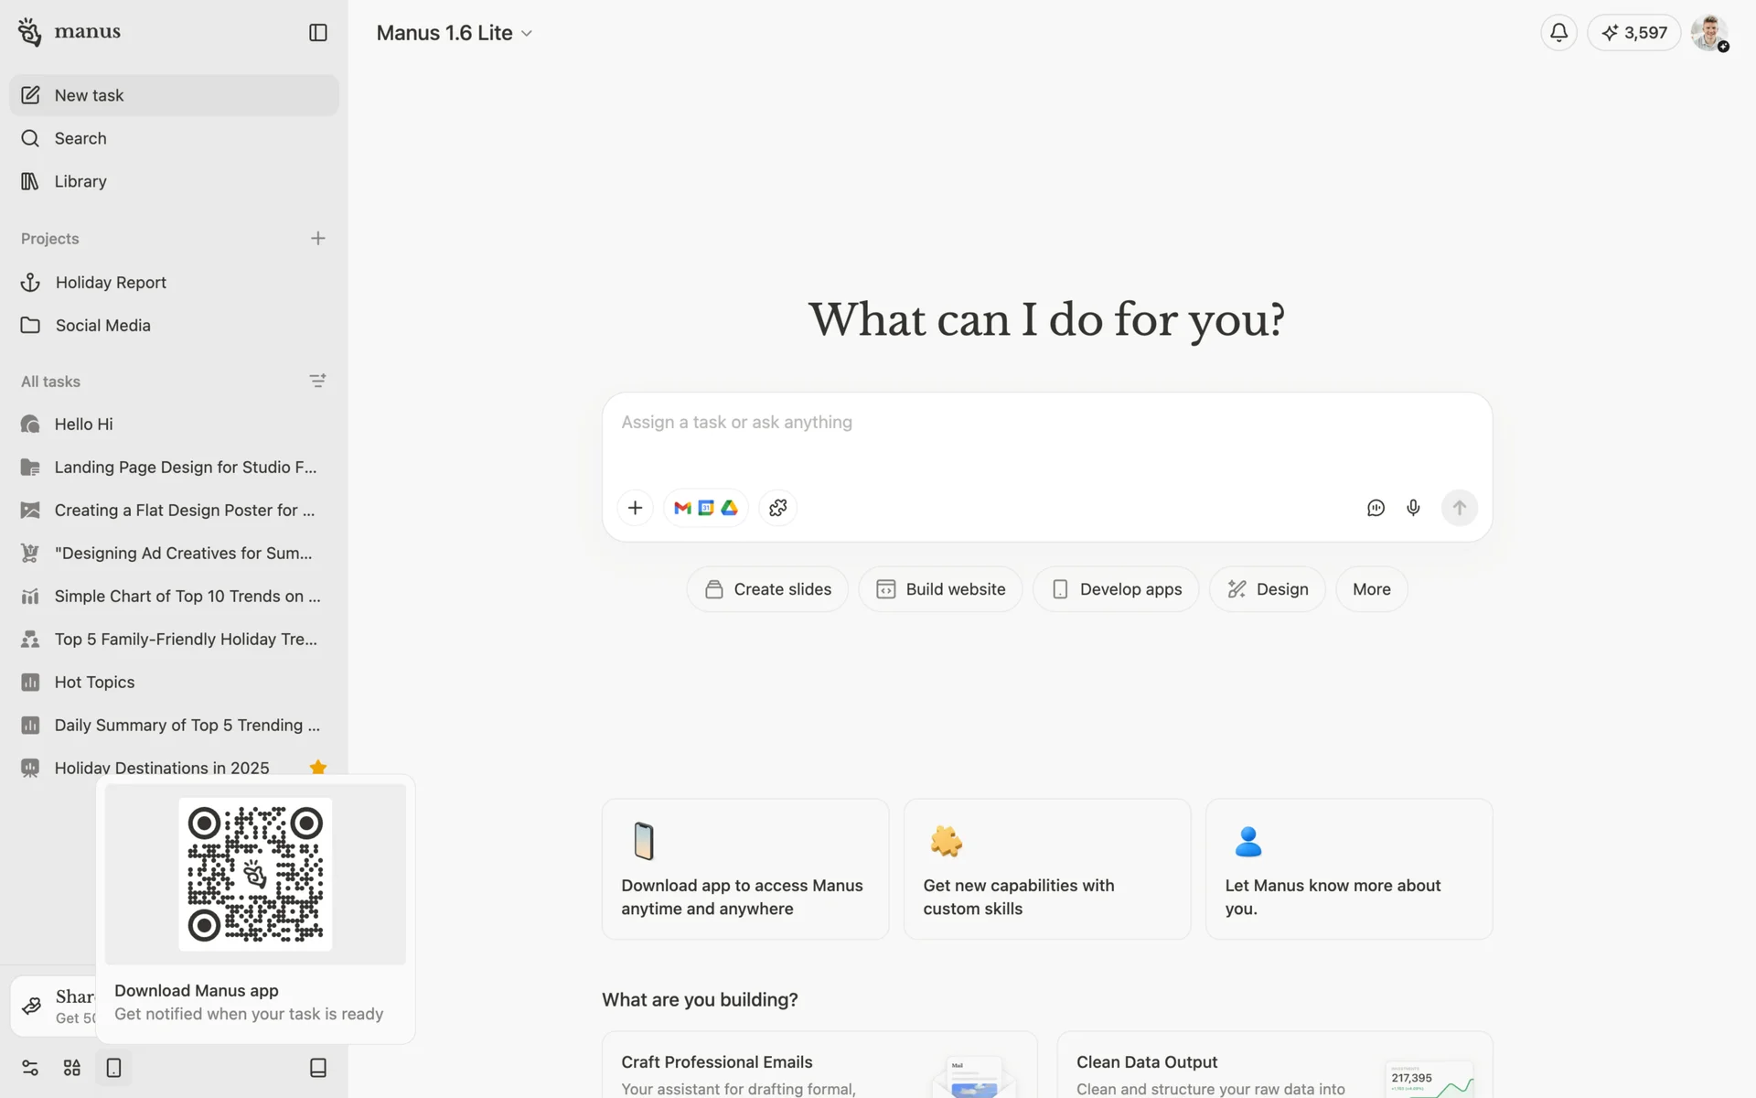
Task: Unstar Holiday Destinations in 2025 task
Action: pyautogui.click(x=317, y=767)
